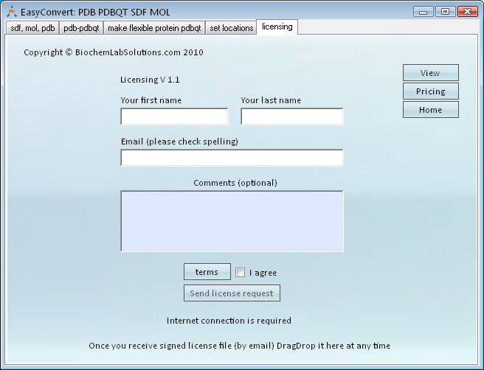Open the license terms

click(207, 272)
